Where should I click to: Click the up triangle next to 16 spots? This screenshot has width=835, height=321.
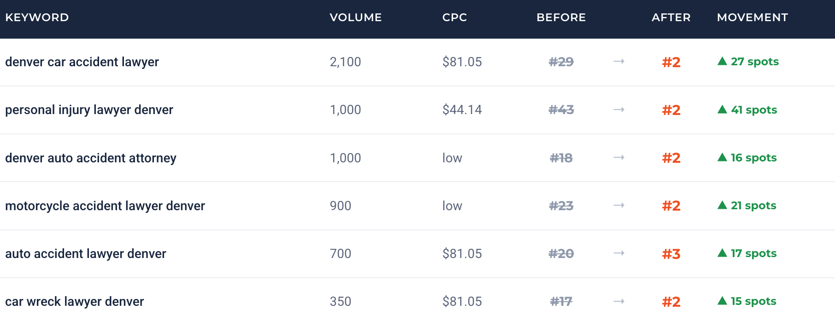click(722, 157)
